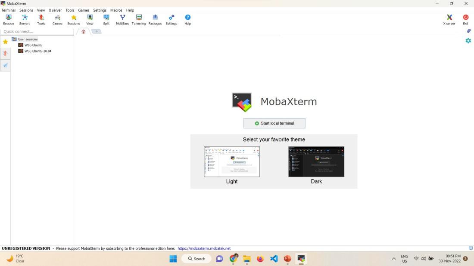This screenshot has height=266, width=474.
Task: Open the Session toolbar icon
Action: pos(9,20)
